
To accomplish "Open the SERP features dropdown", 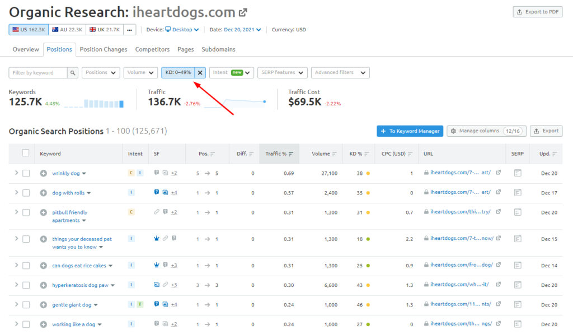I will click(x=283, y=73).
